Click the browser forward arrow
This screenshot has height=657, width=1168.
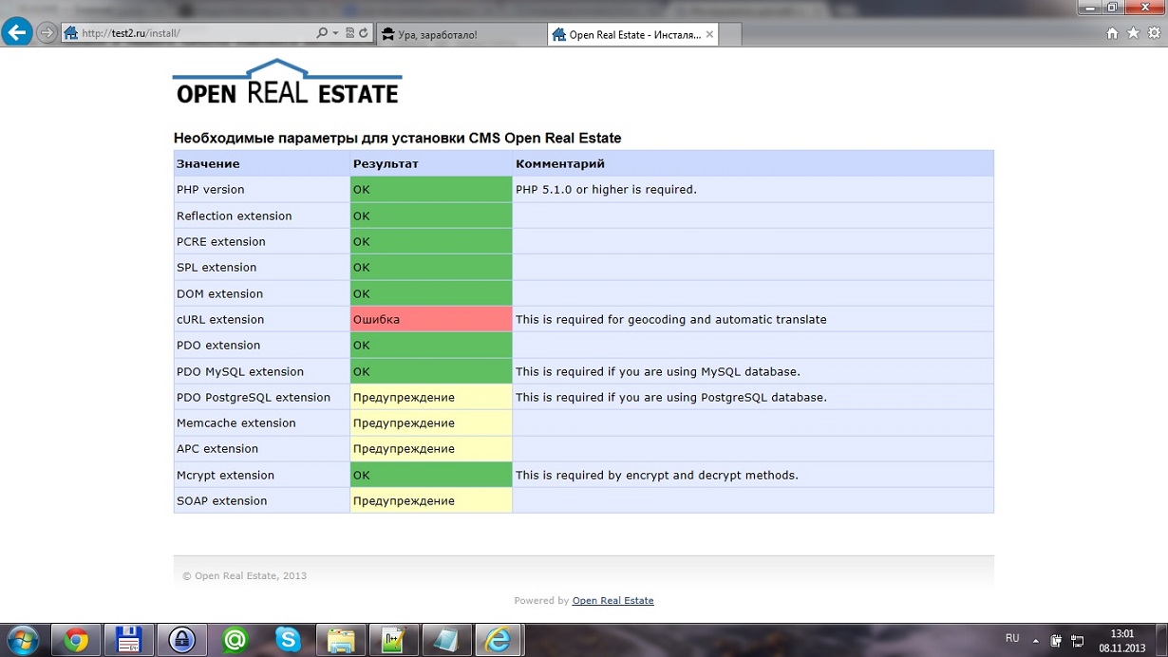(47, 33)
